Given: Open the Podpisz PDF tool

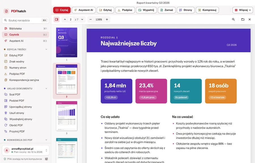Looking at the screenshot, I should pos(25,74).
